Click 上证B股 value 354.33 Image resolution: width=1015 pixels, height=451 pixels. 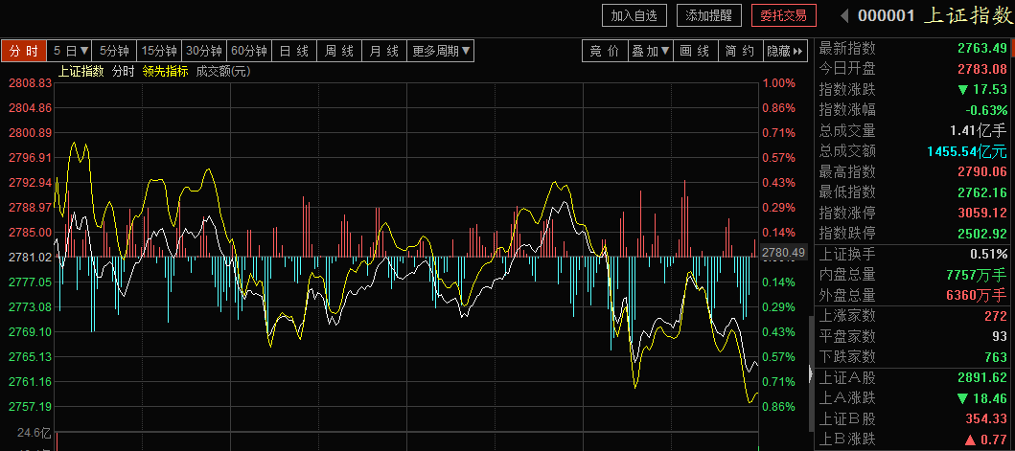[986, 418]
